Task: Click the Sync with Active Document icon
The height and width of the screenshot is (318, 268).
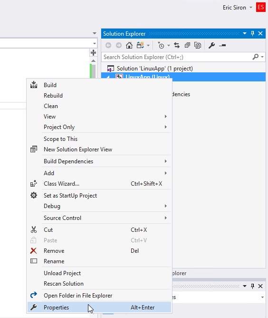Action: click(177, 45)
